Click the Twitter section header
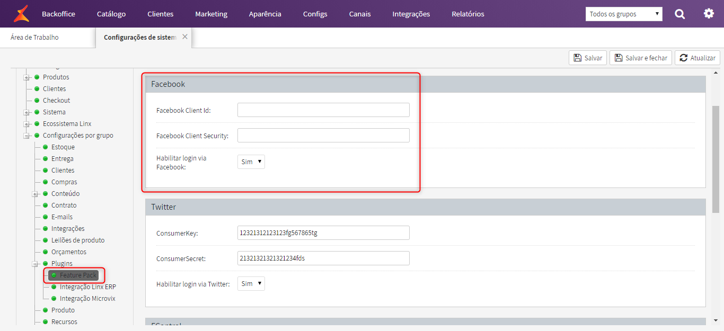The image size is (724, 331). pos(426,207)
